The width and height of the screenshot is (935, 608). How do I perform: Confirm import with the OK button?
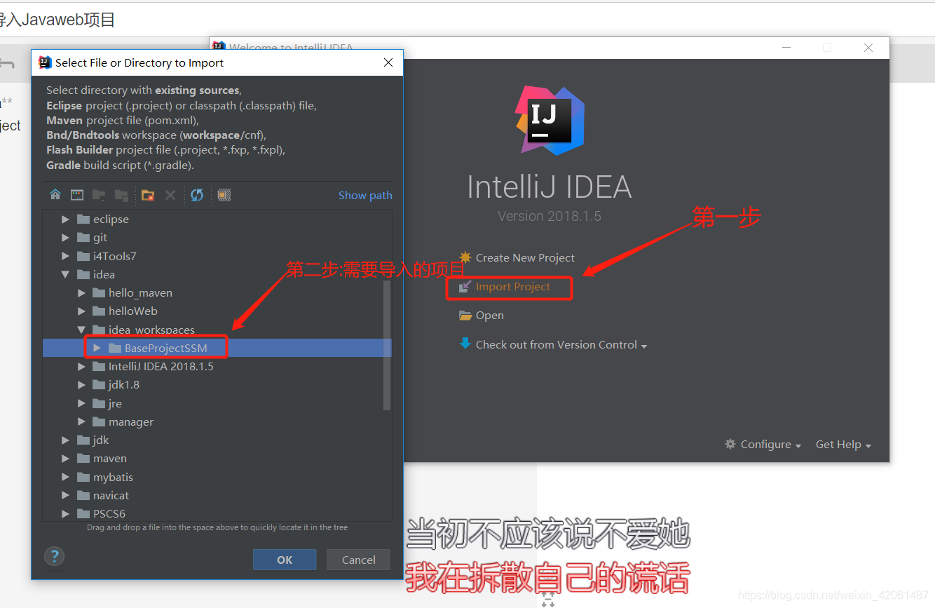[285, 560]
